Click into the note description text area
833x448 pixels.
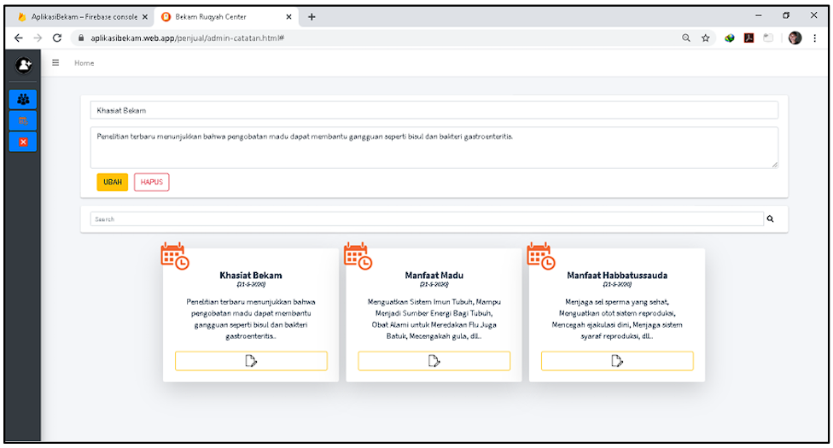(x=434, y=148)
